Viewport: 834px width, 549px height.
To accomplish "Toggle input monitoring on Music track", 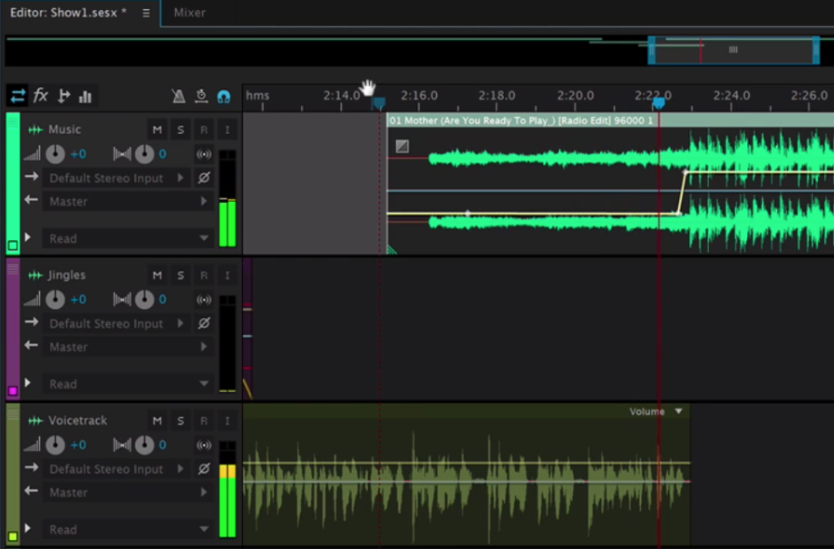I will point(228,130).
